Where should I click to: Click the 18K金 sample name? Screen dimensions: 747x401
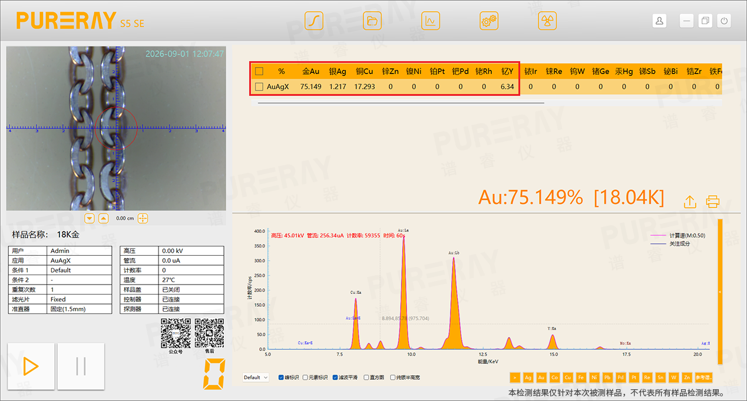68,234
